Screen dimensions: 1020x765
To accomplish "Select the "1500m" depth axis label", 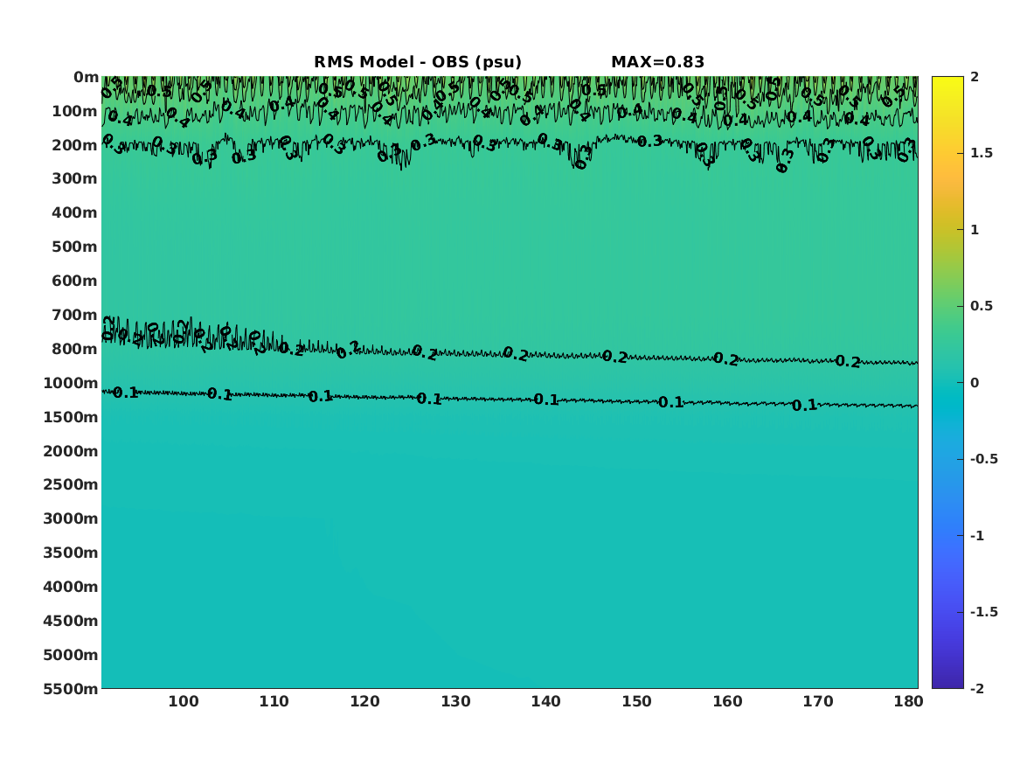I will [71, 417].
